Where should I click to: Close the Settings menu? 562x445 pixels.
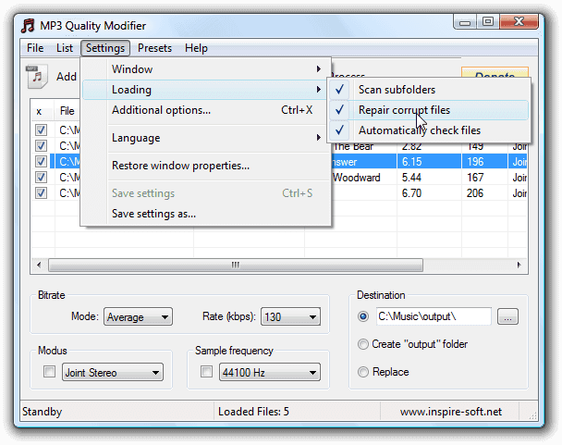coord(105,48)
